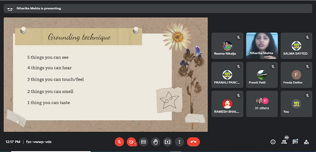The image size is (316, 152).
Task: Click RAMESH BHAL's avatar photo
Action: 227,104
